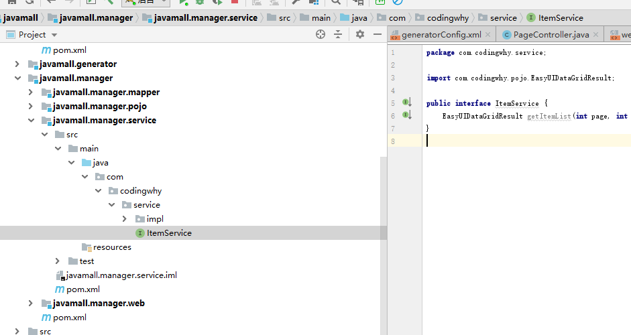This screenshot has height=335, width=631.
Task: Expand the impl package folder
Action: pos(125,219)
